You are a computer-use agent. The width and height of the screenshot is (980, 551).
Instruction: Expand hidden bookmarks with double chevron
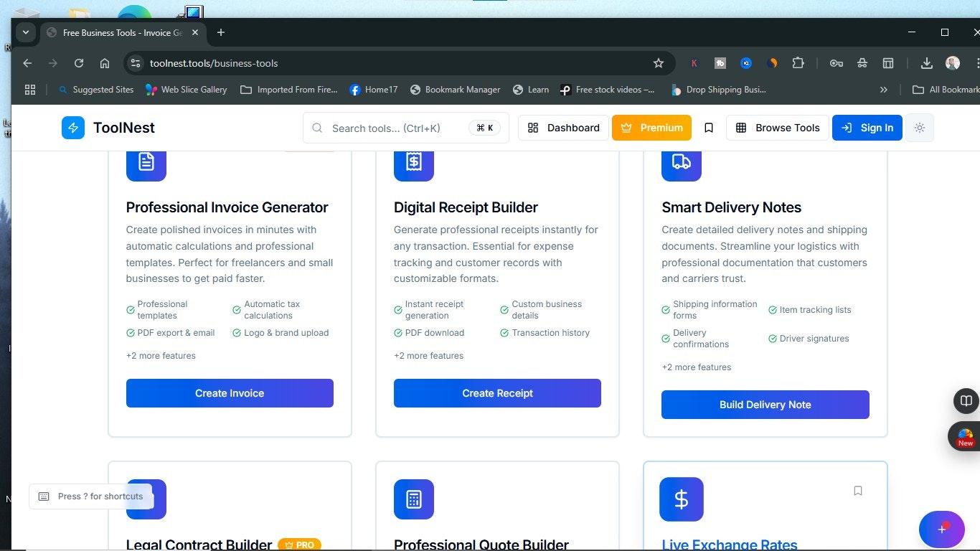click(x=883, y=90)
